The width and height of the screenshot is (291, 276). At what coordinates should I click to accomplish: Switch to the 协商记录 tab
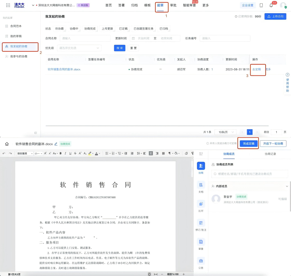(x=270, y=154)
